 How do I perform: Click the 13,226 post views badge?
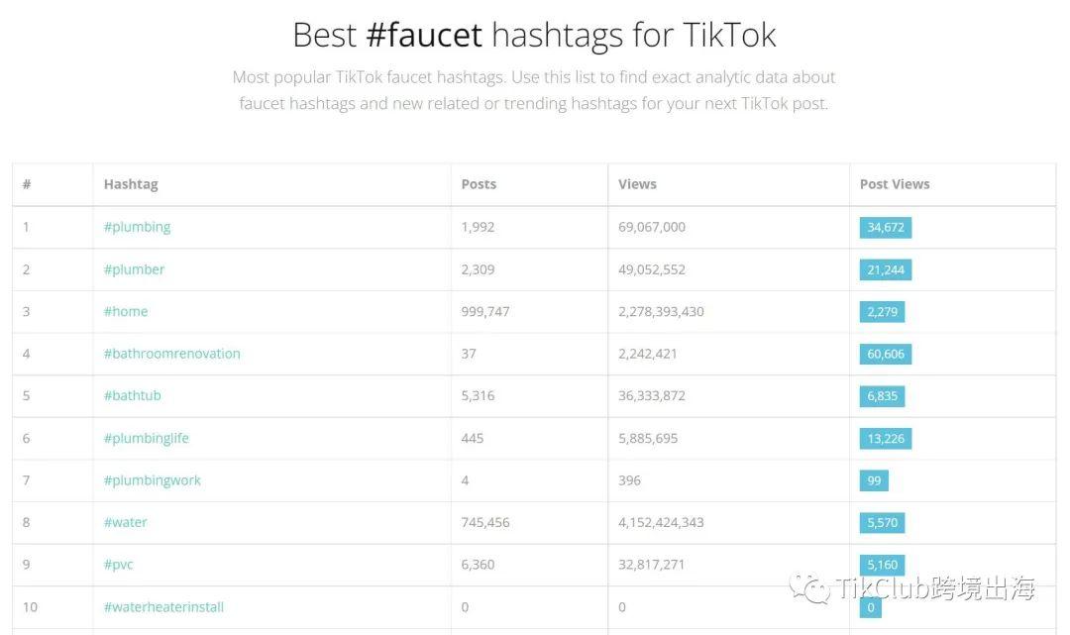(x=886, y=439)
